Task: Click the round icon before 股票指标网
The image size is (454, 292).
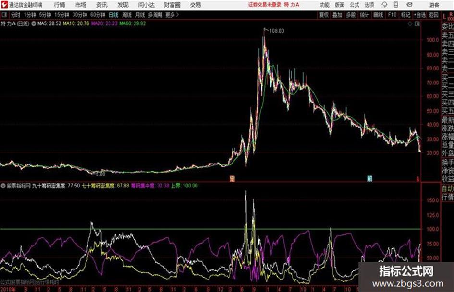Action: point(3,186)
